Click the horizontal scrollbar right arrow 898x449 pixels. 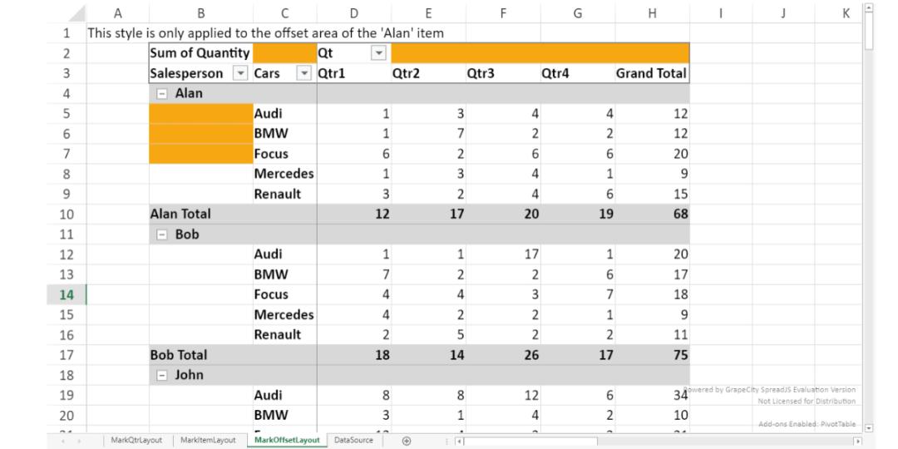858,441
